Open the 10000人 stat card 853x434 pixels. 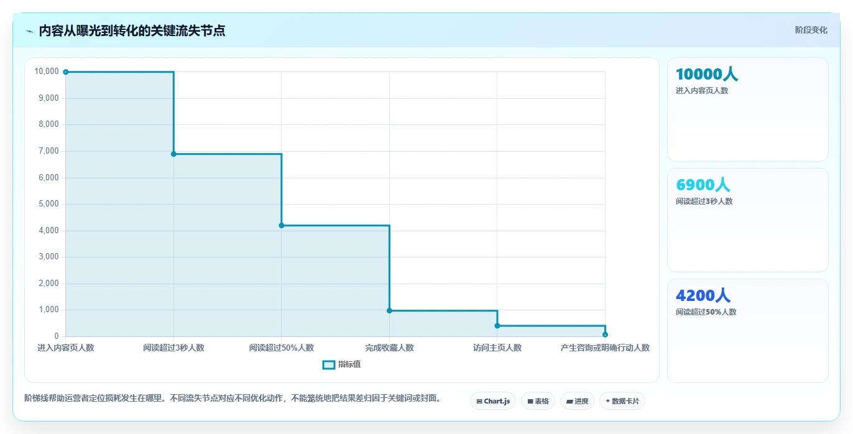747,109
